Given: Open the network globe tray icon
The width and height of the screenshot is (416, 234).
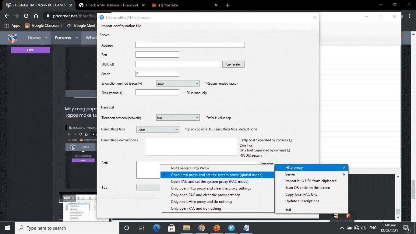Looking at the screenshot, I should coord(357,228).
